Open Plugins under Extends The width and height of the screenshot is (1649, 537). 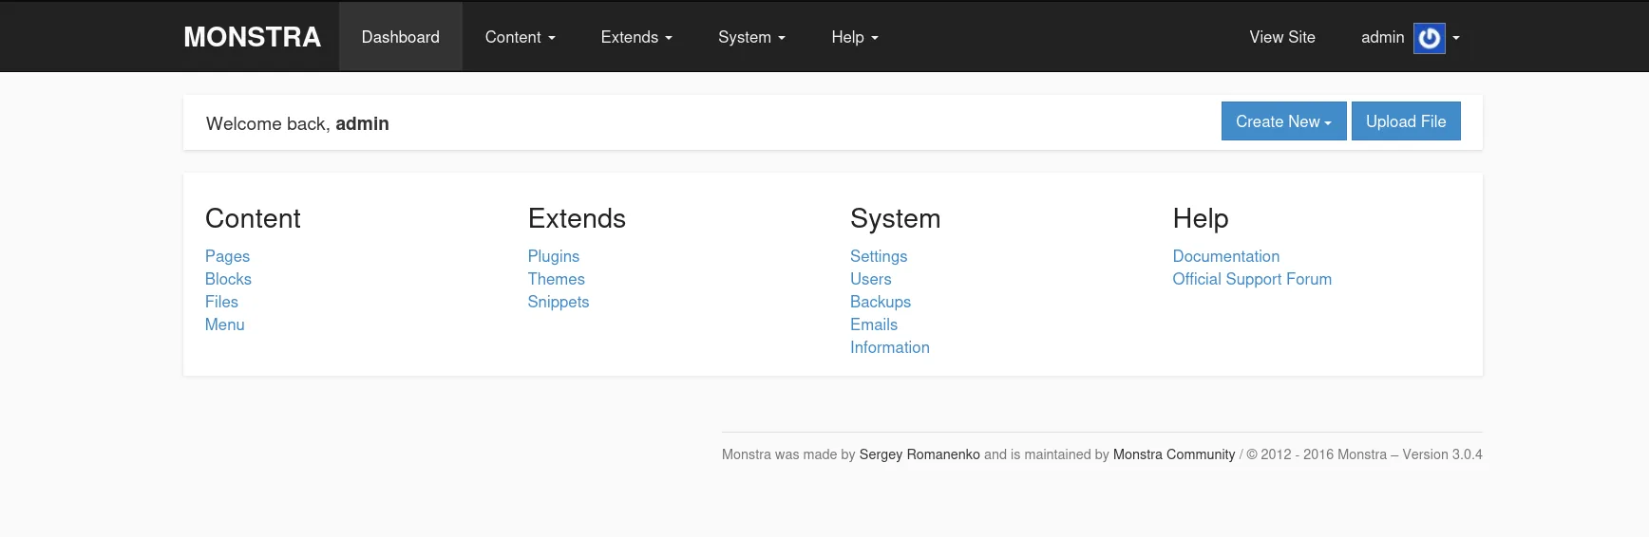coord(554,256)
